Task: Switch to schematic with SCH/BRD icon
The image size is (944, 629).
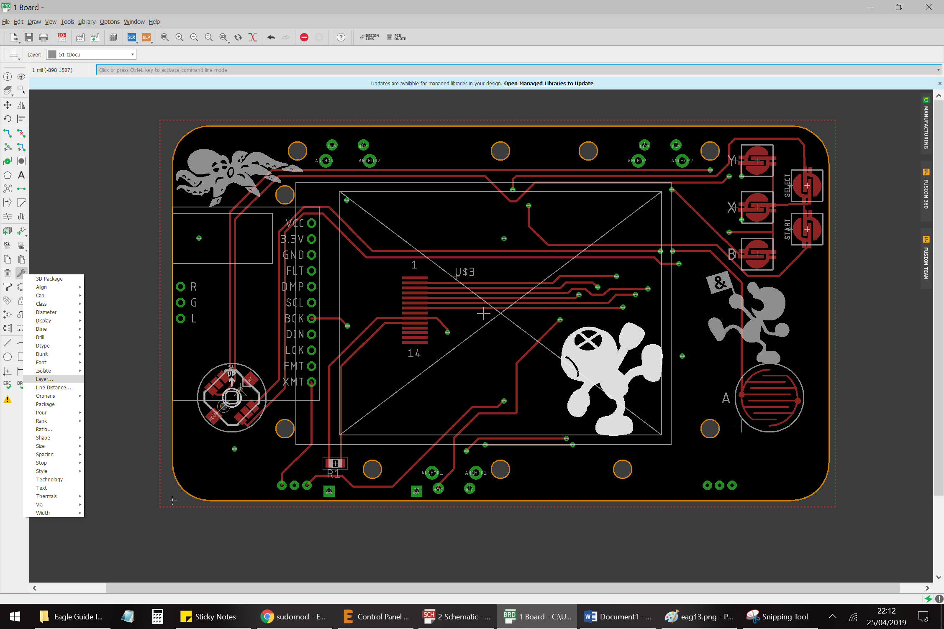Action: (x=62, y=38)
